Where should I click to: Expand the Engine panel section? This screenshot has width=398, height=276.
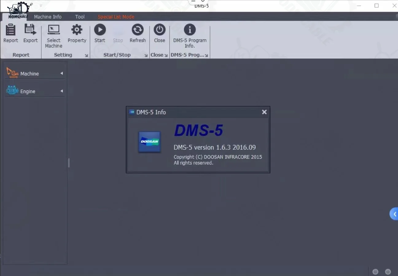35,91
